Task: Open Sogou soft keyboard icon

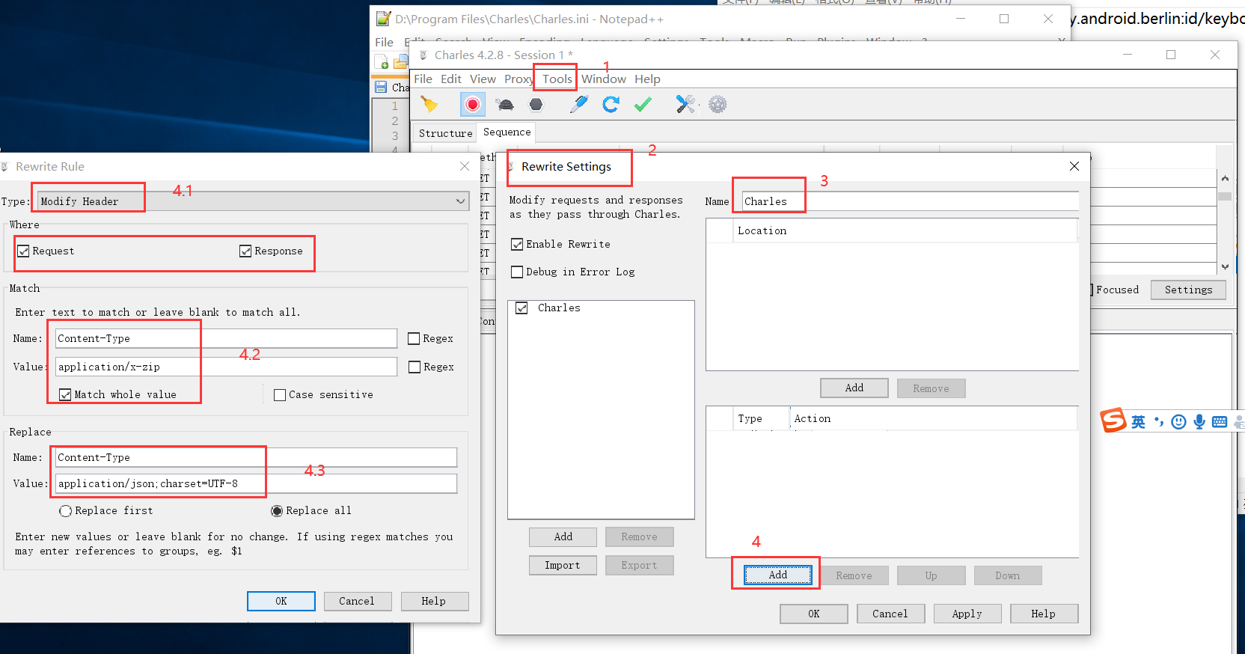Action: point(1220,422)
